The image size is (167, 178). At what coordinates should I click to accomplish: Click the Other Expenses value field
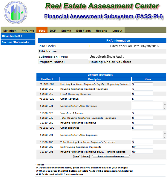(x=143, y=128)
